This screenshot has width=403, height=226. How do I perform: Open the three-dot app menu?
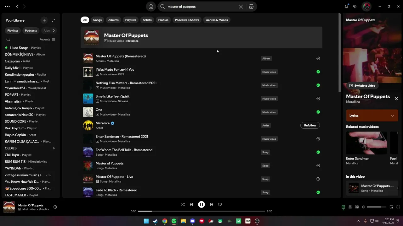(7, 6)
